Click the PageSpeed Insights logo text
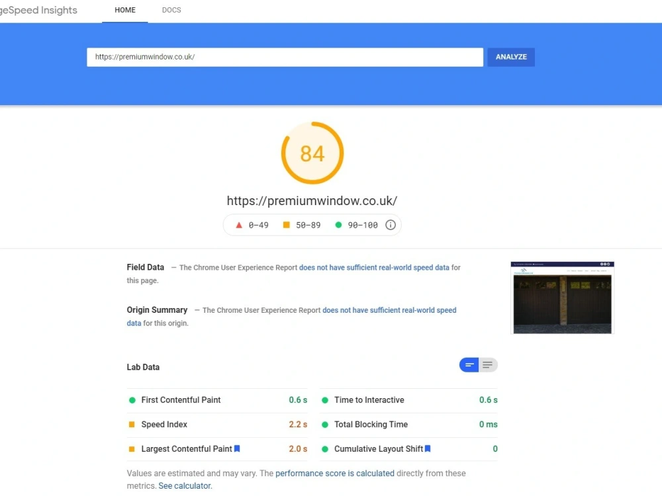 pos(38,10)
